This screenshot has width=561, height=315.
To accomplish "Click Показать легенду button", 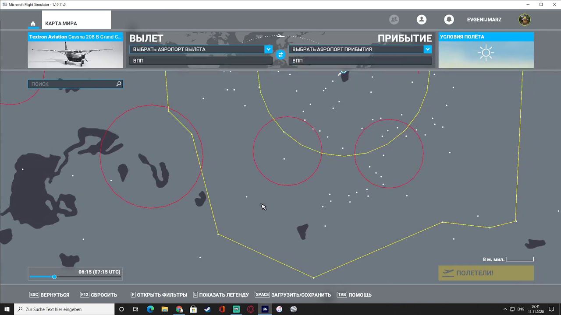I will (x=221, y=295).
